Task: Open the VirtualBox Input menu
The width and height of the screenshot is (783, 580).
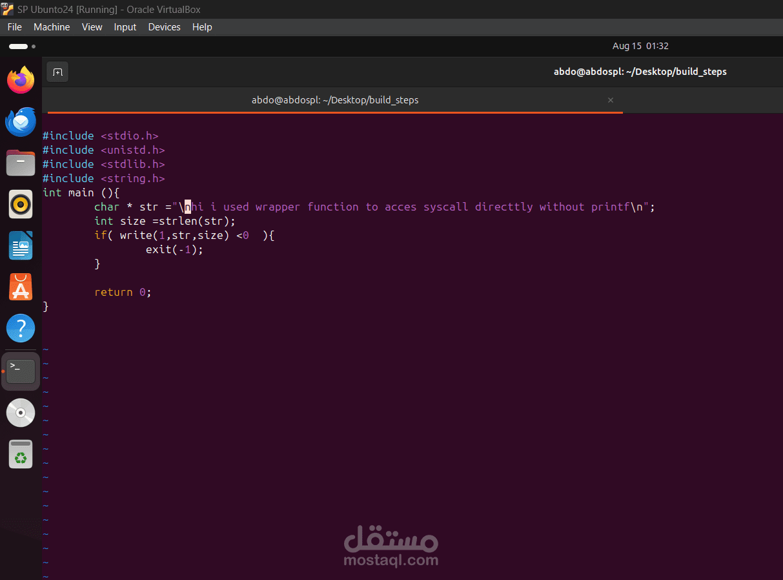Action: 125,27
